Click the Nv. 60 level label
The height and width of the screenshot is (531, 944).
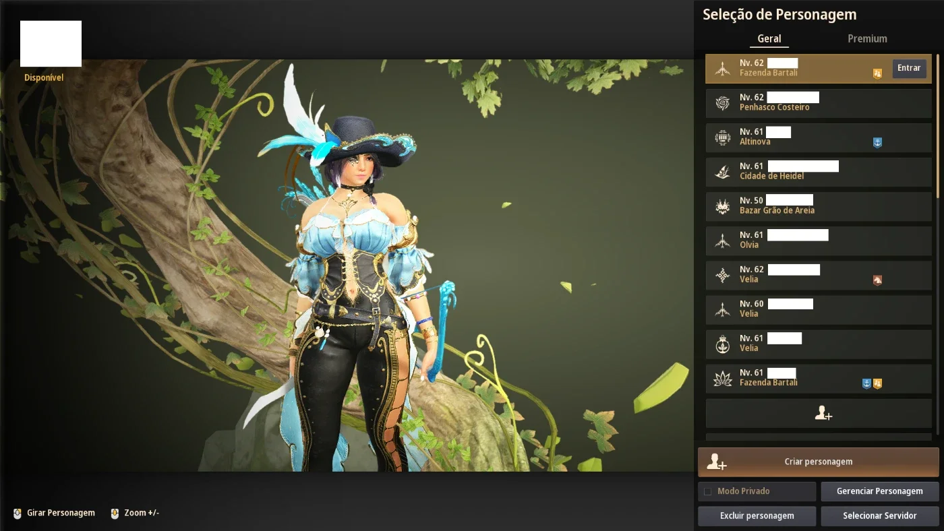pos(752,304)
